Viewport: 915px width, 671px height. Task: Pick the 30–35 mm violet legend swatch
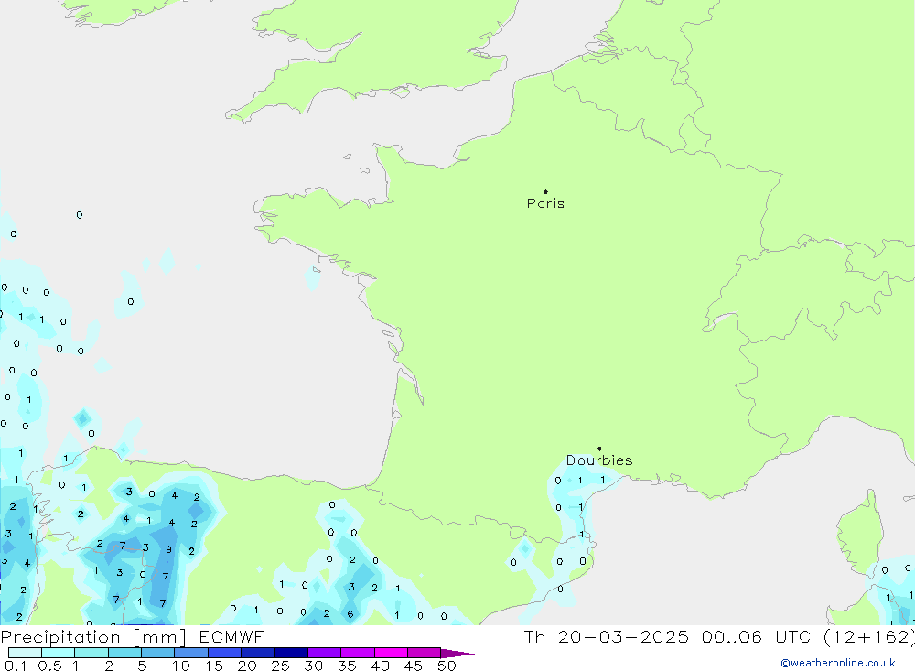[325, 653]
